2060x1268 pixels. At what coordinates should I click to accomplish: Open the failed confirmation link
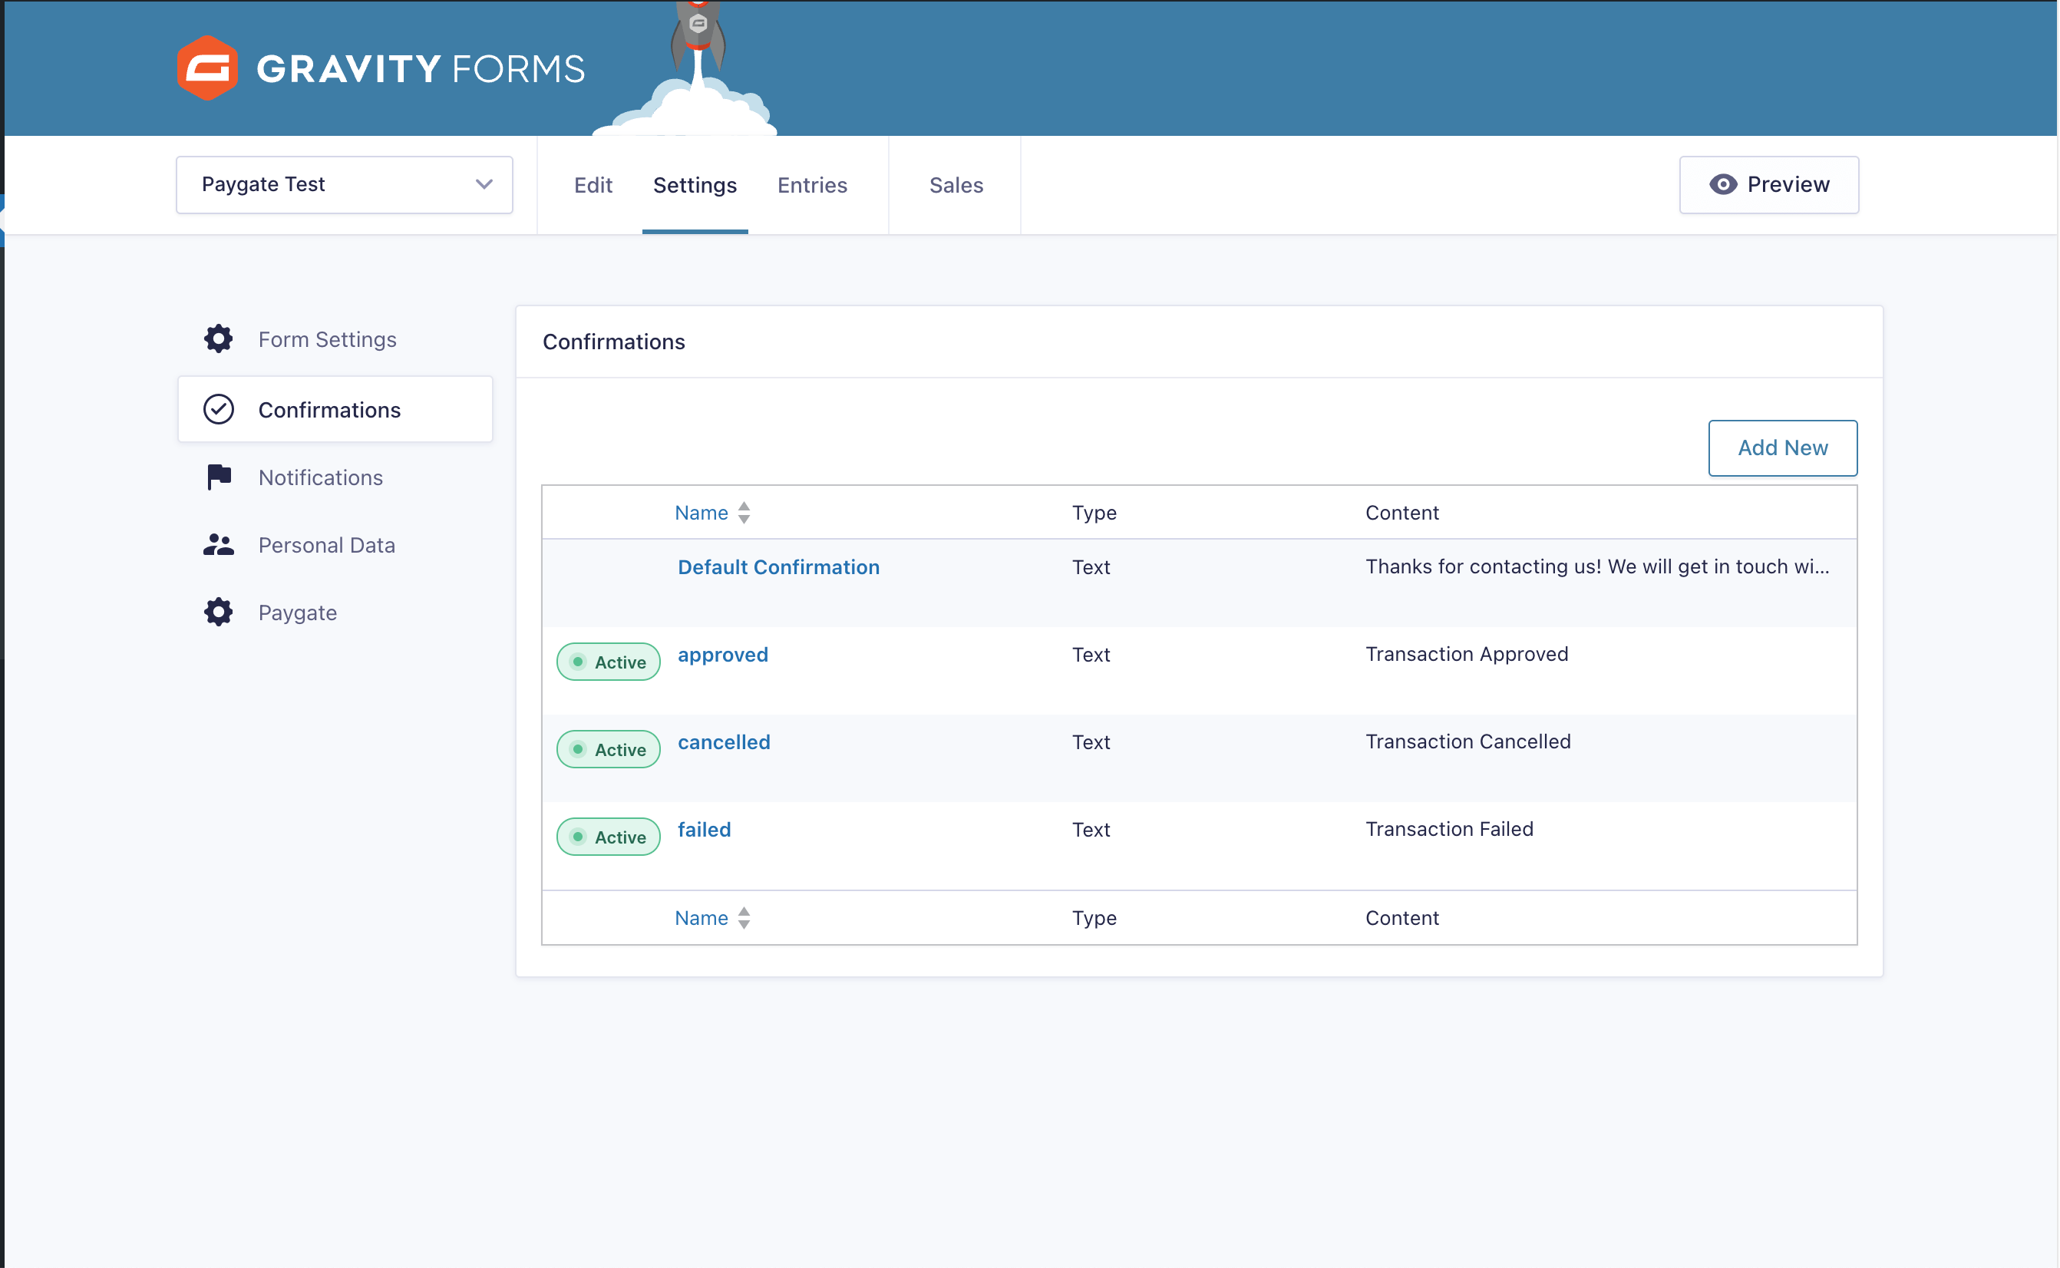(x=705, y=830)
